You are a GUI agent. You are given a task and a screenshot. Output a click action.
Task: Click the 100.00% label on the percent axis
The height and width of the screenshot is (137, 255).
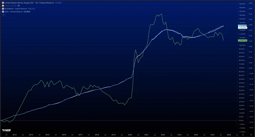tap(242, 45)
